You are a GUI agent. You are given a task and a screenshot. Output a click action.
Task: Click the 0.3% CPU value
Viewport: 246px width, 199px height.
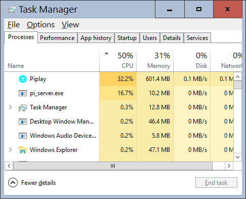point(127,107)
